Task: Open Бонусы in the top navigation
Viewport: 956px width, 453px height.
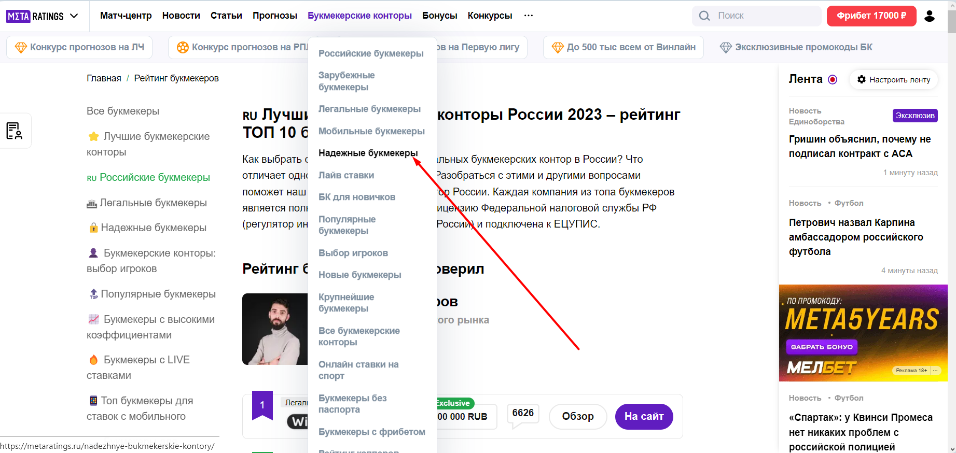Action: point(440,16)
